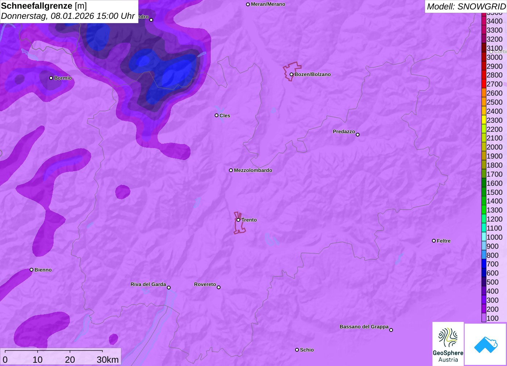Click the Predazzo marker dot

click(358, 135)
